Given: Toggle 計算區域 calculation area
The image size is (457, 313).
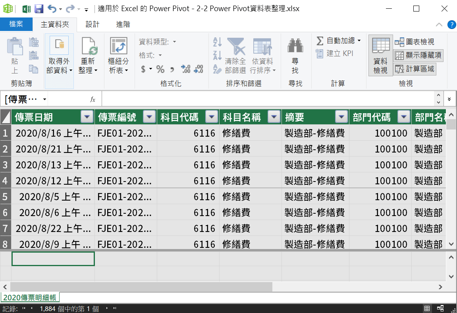Looking at the screenshot, I should tap(415, 69).
